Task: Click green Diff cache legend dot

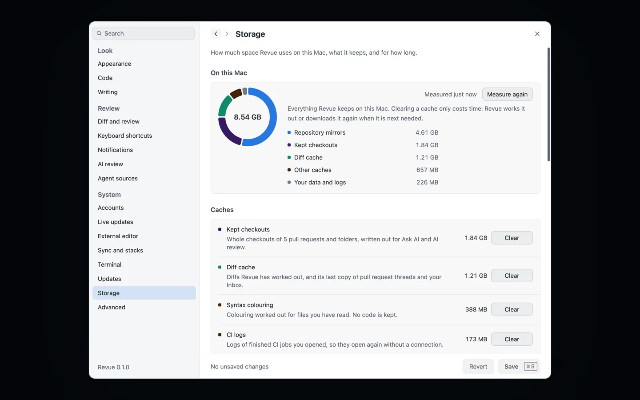Action: 289,157
